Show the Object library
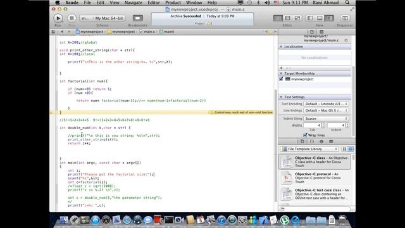405x228 pixels. point(321,141)
